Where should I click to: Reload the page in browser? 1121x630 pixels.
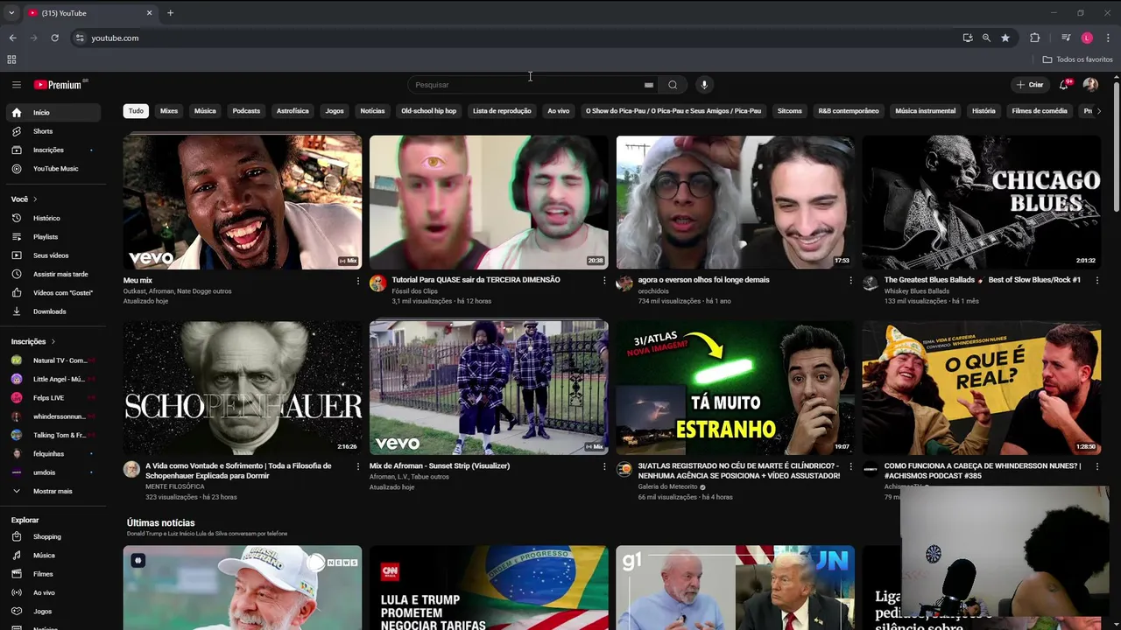pyautogui.click(x=54, y=38)
